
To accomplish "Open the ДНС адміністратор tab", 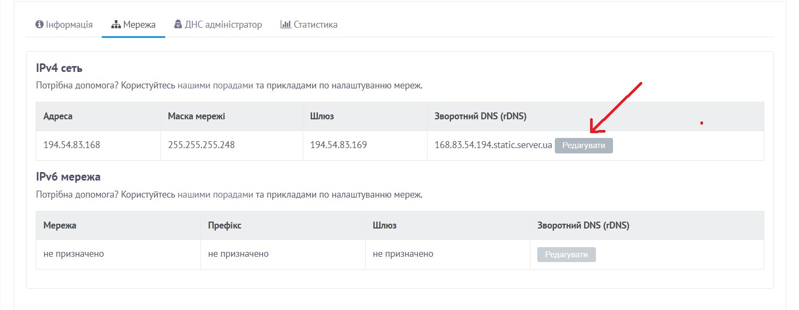I will point(218,25).
